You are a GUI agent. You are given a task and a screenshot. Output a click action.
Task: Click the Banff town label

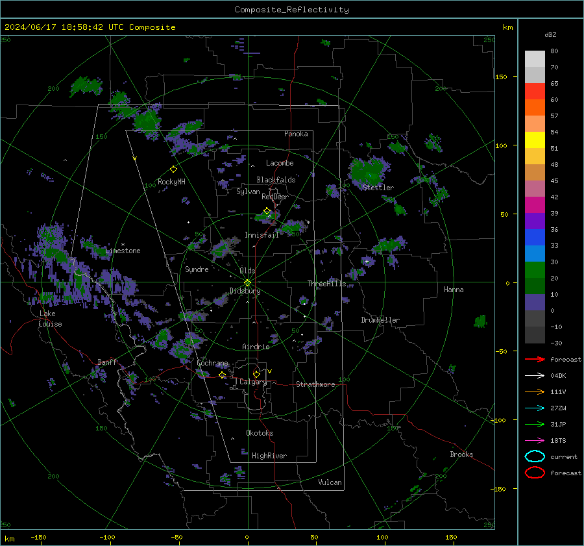[x=107, y=362]
